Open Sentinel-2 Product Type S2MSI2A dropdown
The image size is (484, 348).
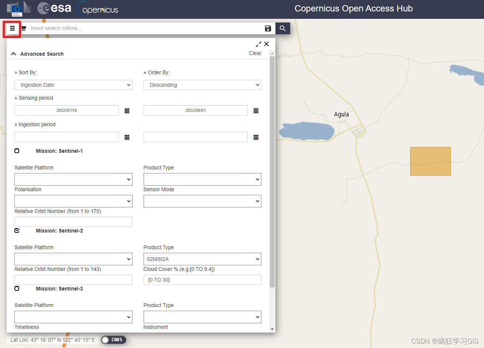pos(202,259)
